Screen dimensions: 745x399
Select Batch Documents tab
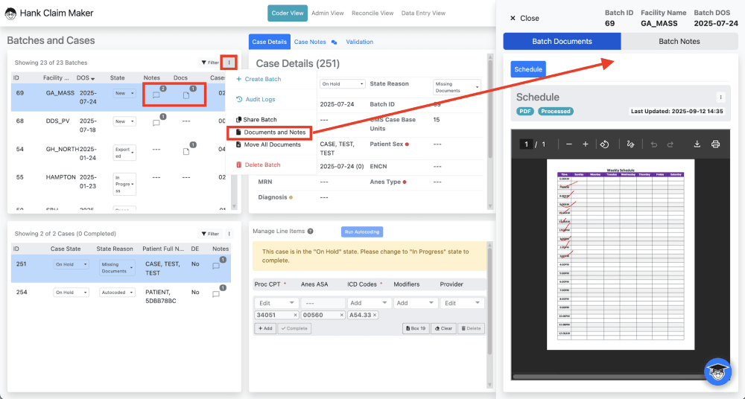pyautogui.click(x=562, y=42)
